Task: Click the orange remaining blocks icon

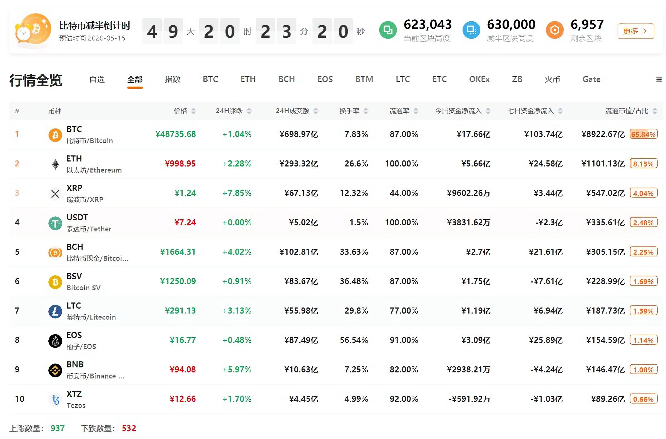Action: (554, 30)
